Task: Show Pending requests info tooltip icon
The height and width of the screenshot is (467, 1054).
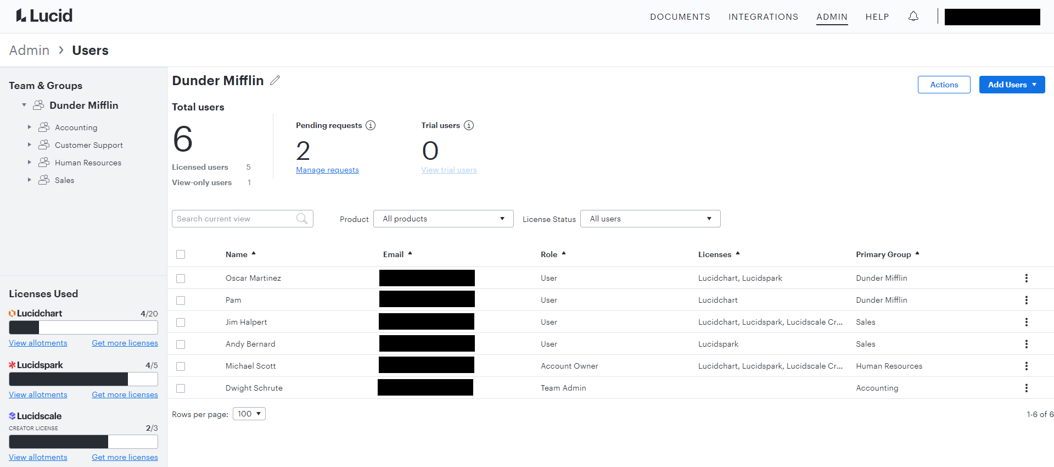Action: [371, 125]
